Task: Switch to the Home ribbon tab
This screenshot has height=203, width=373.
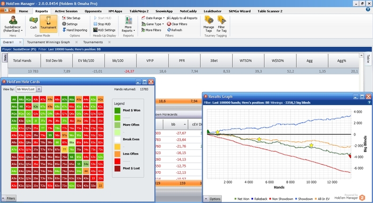Action: coord(23,11)
